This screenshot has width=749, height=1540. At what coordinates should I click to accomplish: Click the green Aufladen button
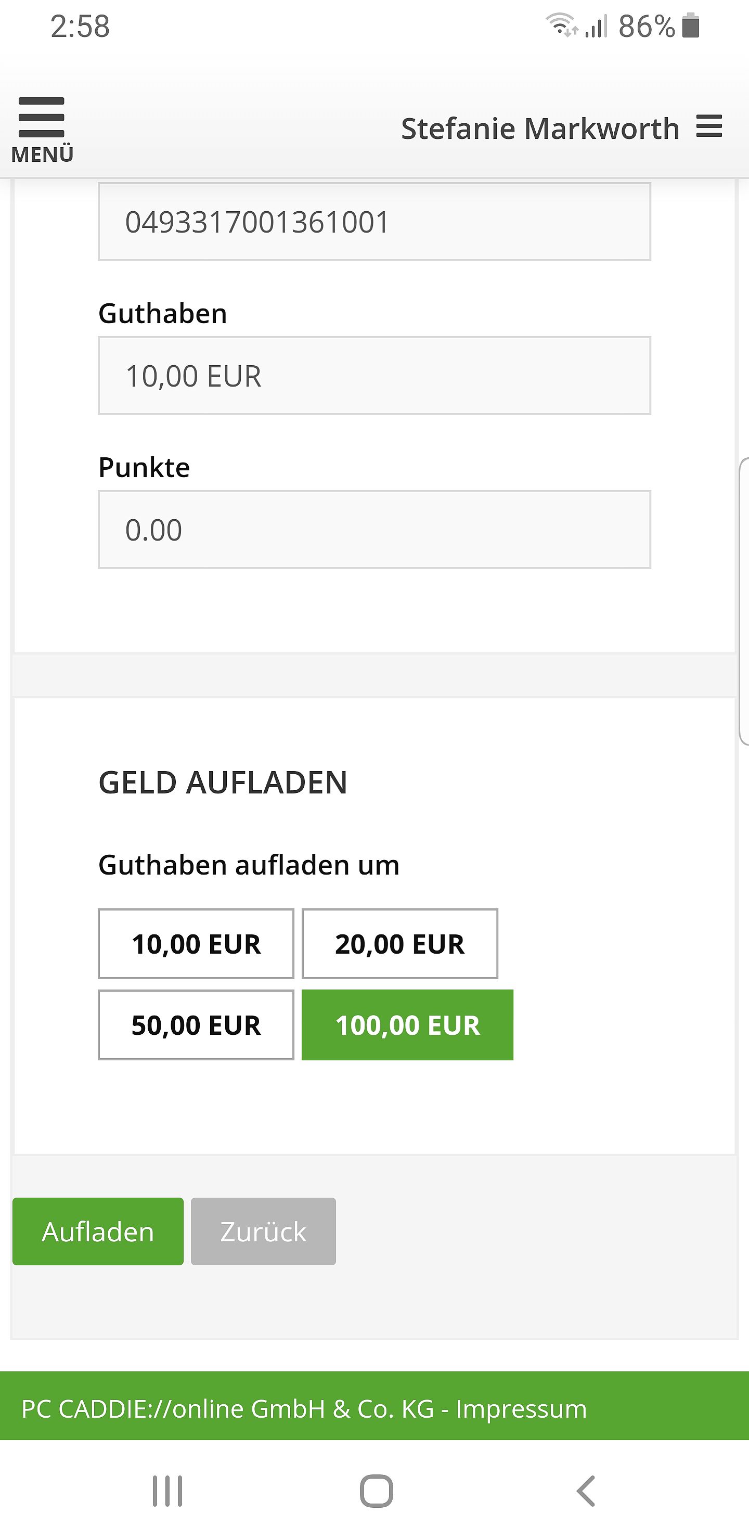pyautogui.click(x=98, y=1231)
